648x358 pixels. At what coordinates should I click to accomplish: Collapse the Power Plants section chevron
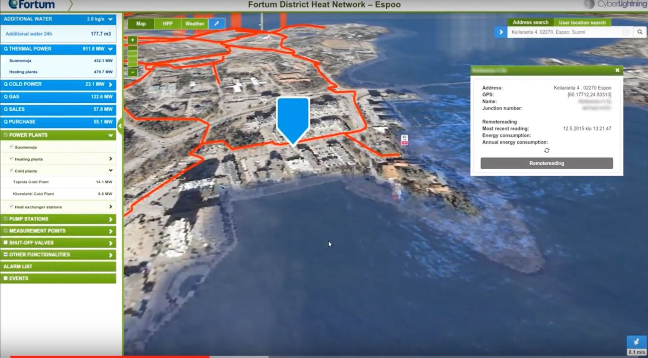(x=111, y=135)
